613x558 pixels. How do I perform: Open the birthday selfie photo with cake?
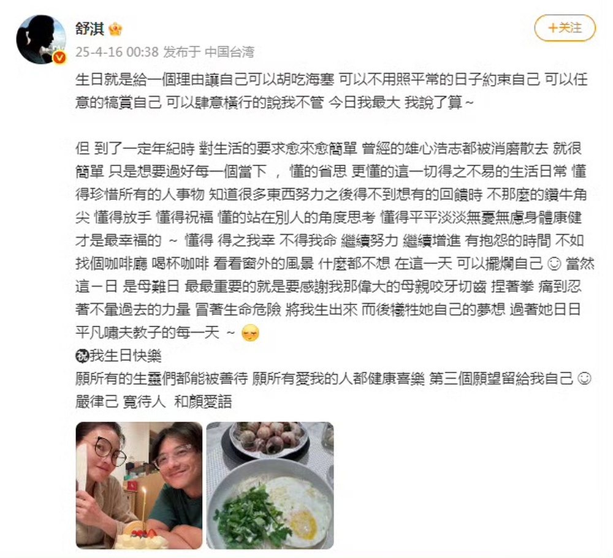point(139,485)
